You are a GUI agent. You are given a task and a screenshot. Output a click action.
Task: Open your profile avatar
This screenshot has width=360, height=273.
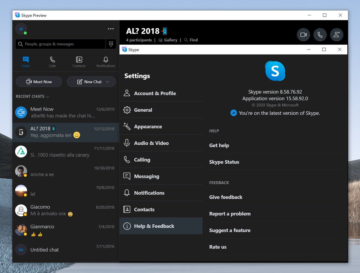[21, 29]
